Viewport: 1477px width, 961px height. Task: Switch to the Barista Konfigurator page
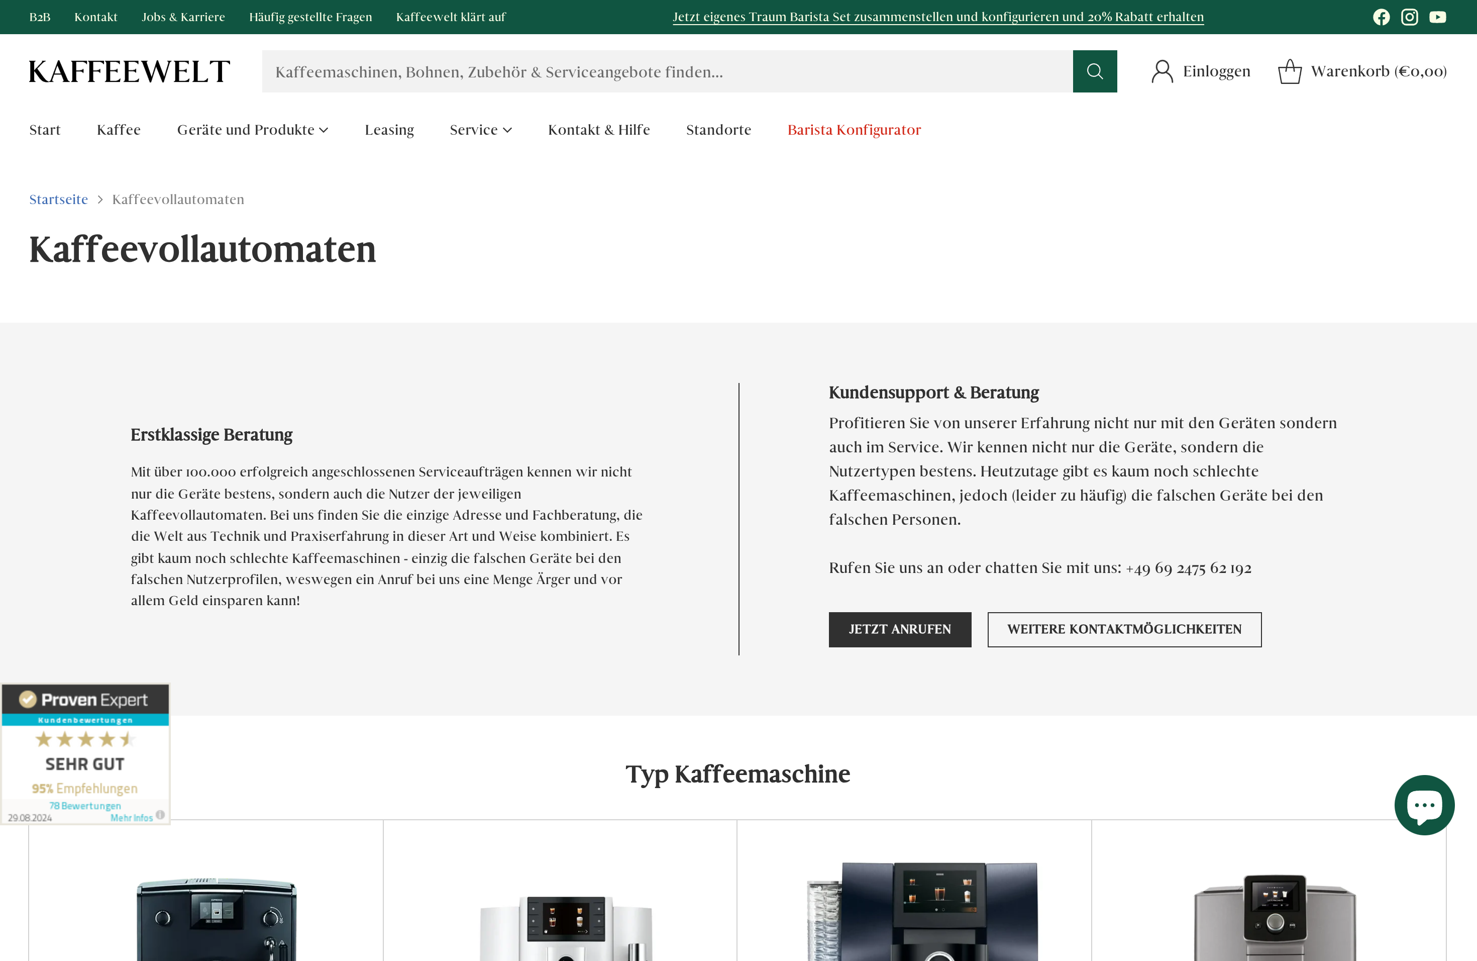(x=854, y=130)
